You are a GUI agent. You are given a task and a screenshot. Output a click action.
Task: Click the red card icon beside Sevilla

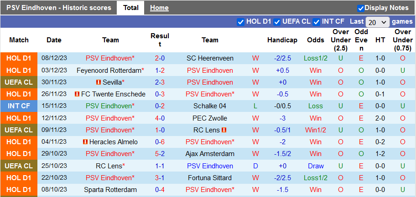98,82
